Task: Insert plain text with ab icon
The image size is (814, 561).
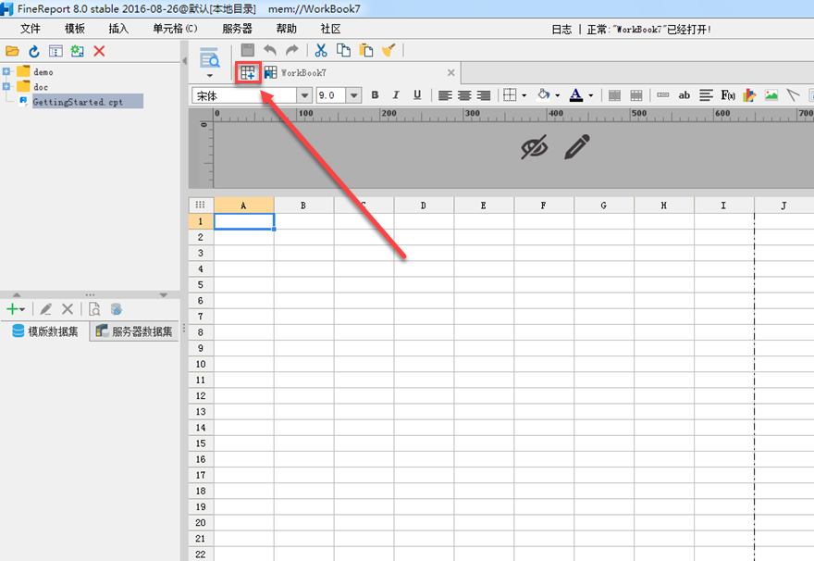Action: click(x=684, y=95)
